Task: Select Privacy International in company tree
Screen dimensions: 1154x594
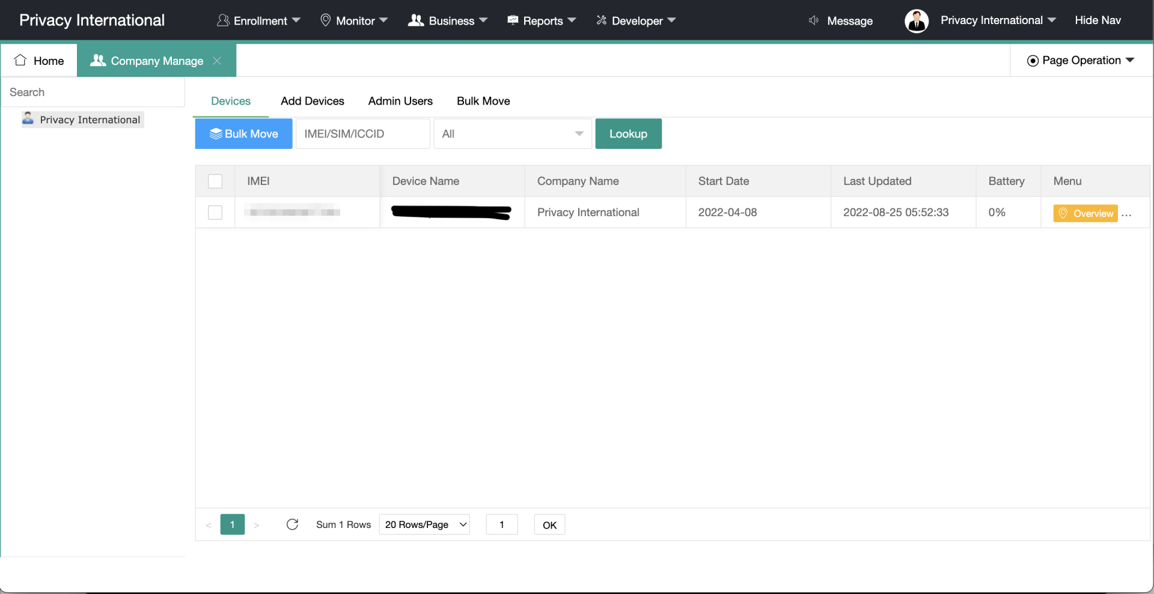Action: [x=90, y=120]
